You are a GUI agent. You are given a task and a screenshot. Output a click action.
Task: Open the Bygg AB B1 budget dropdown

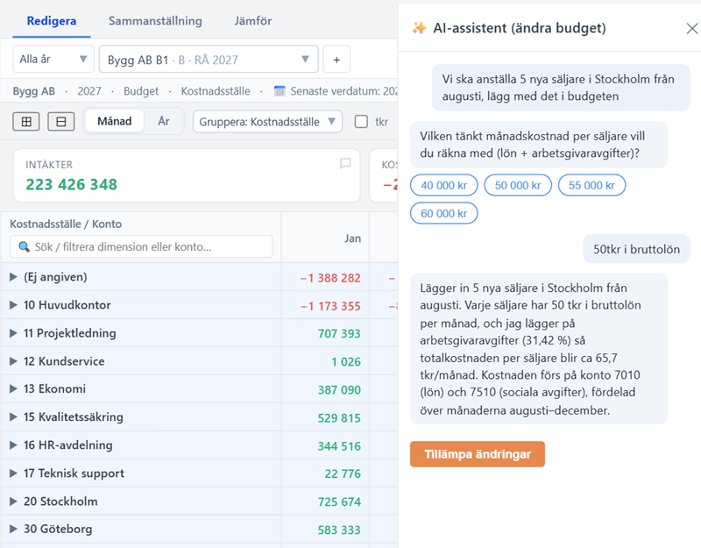[x=209, y=59]
